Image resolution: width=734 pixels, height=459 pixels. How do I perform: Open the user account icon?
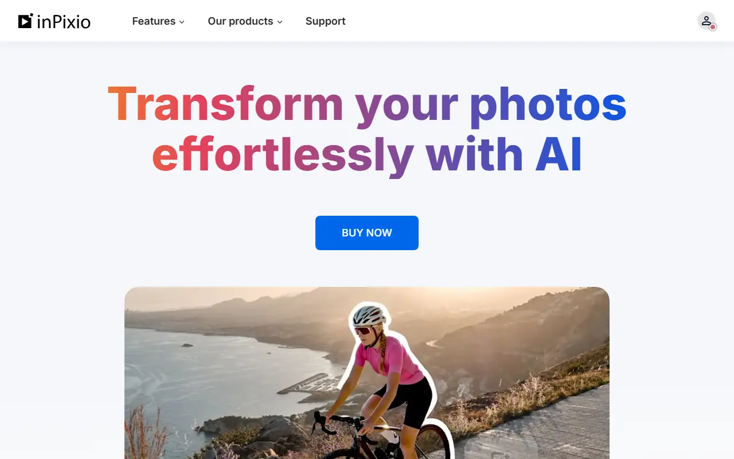tap(706, 21)
